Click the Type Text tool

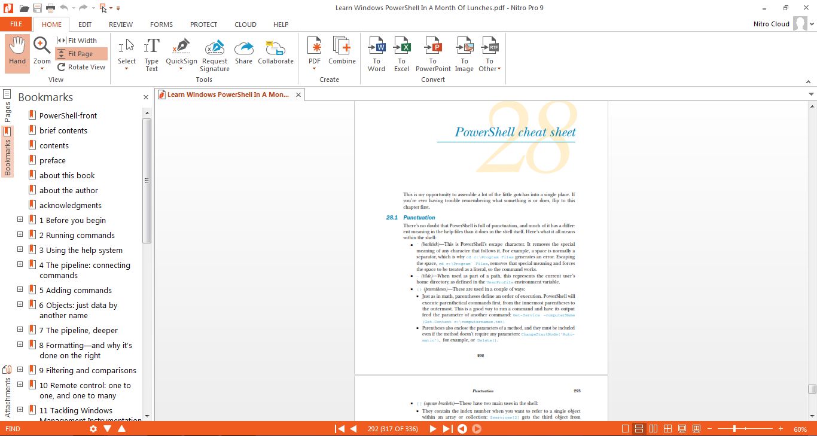pos(152,54)
